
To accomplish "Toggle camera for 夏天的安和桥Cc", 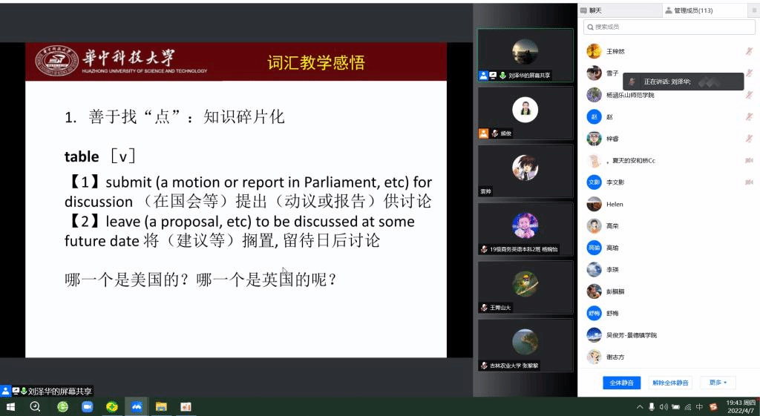I will coord(749,161).
